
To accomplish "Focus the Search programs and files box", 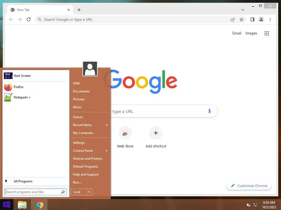I will 35,192.
